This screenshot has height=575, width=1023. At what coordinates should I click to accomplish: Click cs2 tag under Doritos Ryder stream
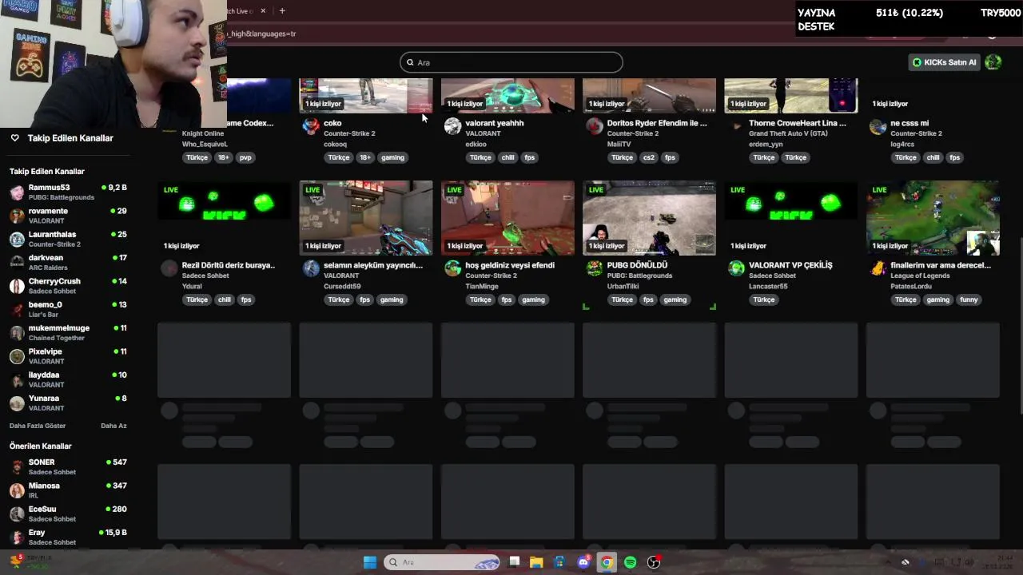649,157
